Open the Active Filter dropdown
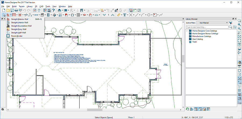The image size is (242, 119). tap(212, 23)
